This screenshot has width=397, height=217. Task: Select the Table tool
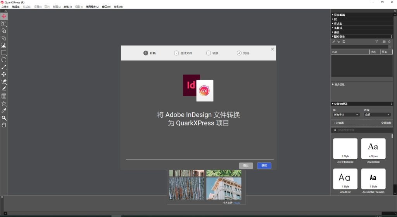click(4, 96)
